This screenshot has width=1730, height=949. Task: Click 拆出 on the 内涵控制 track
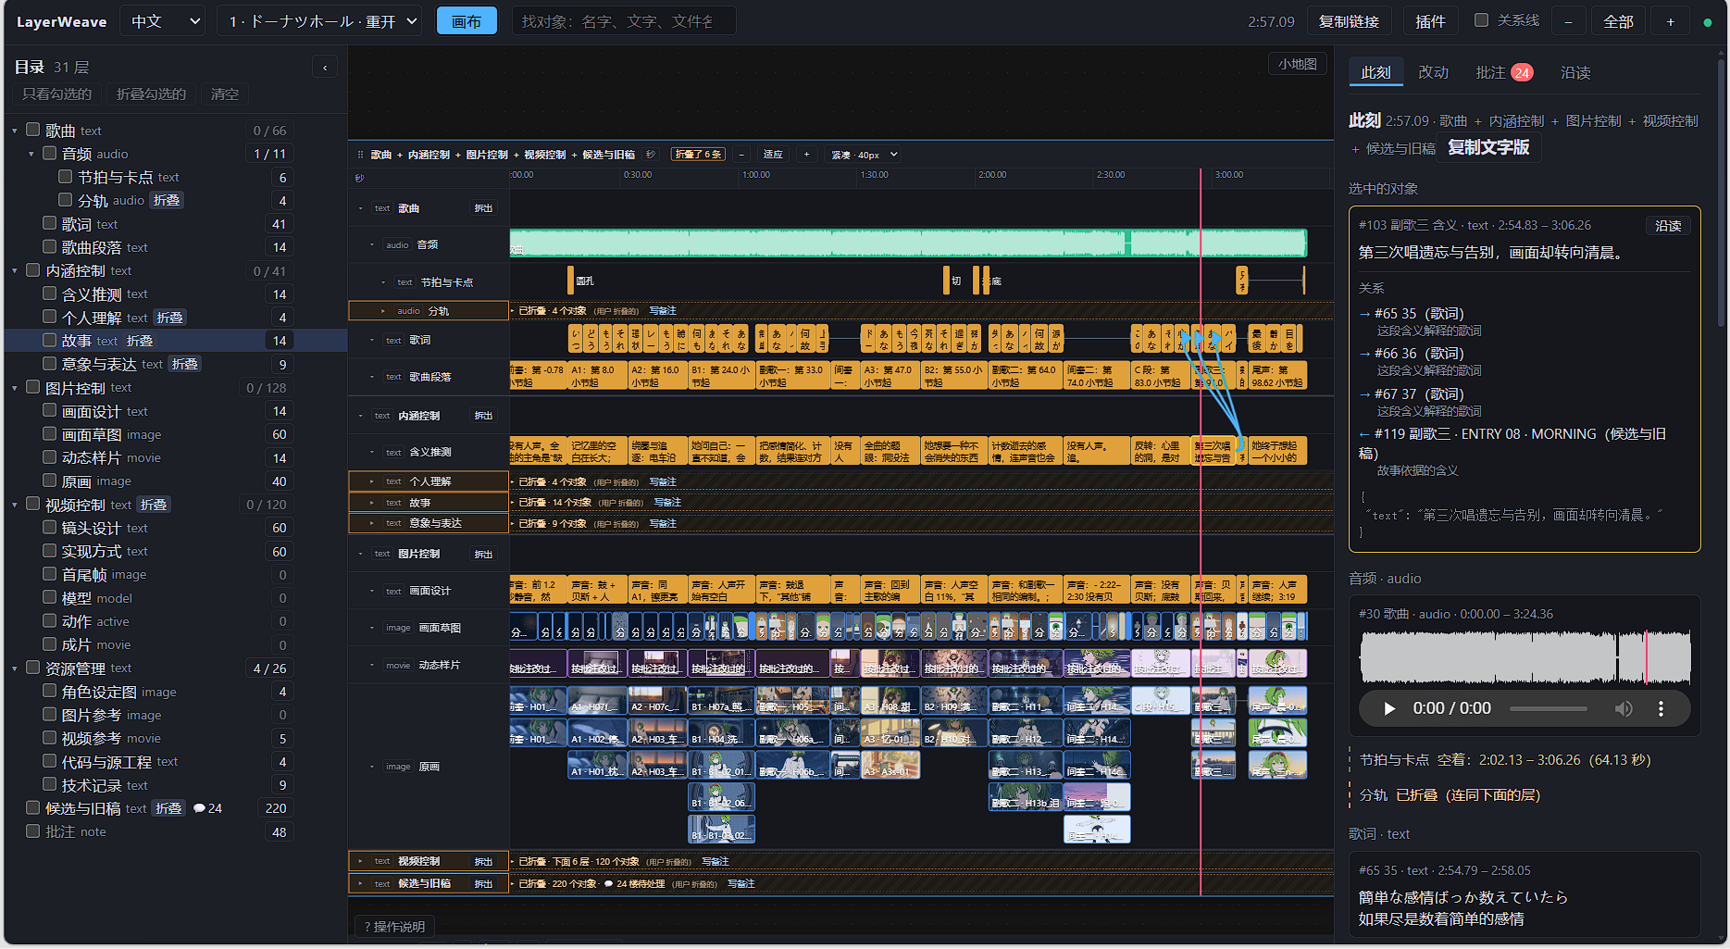(x=483, y=416)
